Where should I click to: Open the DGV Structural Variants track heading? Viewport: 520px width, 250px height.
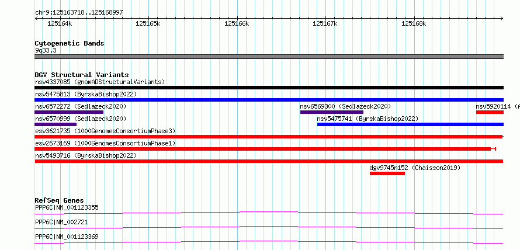82,75
